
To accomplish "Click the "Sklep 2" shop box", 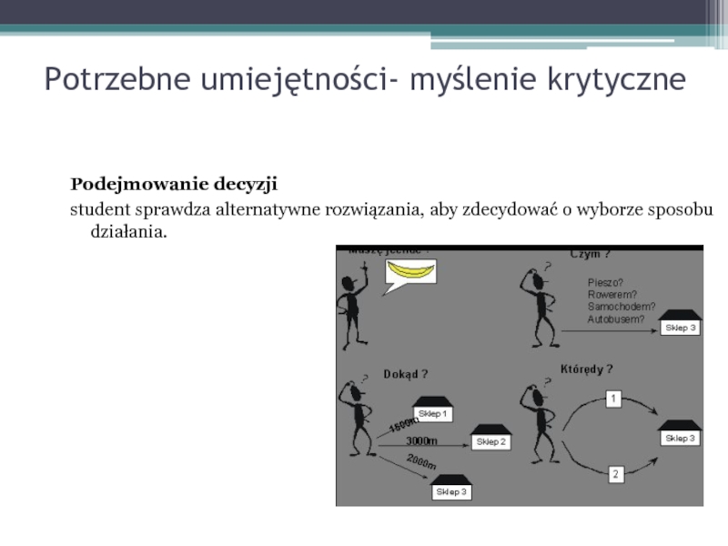I will point(490,438).
